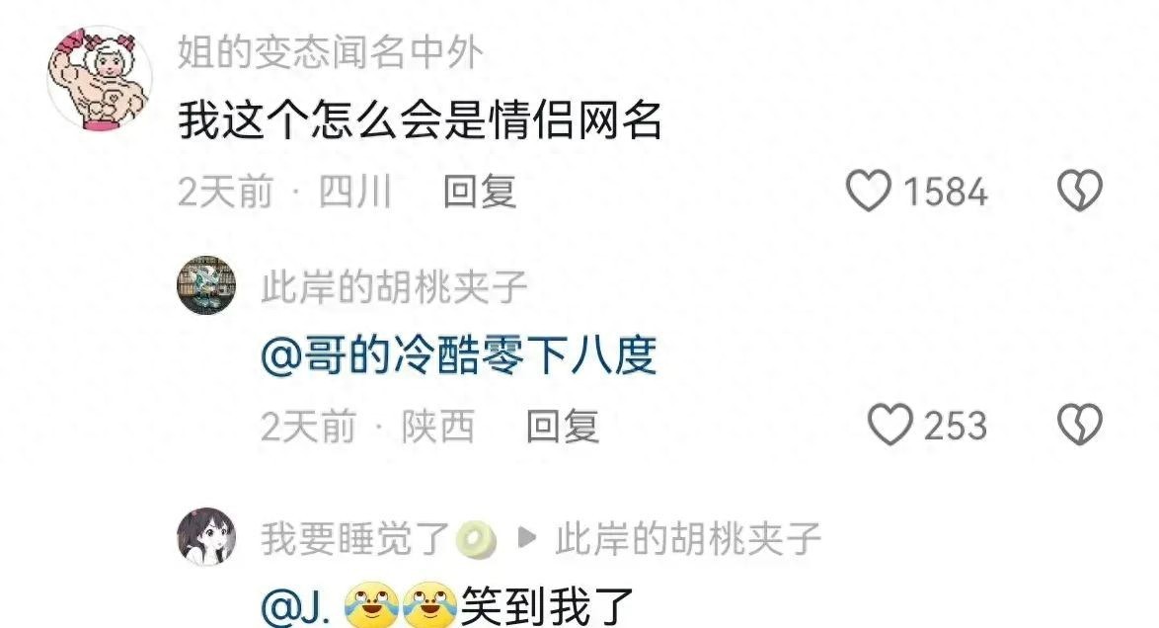The width and height of the screenshot is (1159, 628).
Task: Click the 笑到我了 comment text
Action: (x=547, y=606)
